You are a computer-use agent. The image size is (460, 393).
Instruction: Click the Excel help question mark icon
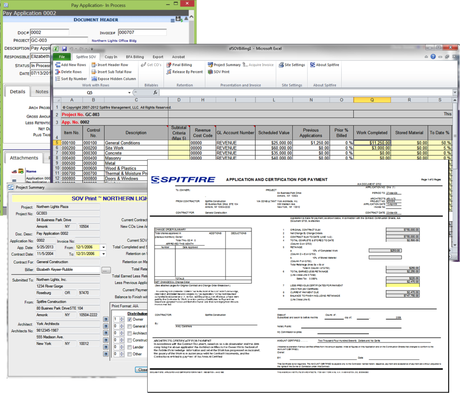pos(433,57)
